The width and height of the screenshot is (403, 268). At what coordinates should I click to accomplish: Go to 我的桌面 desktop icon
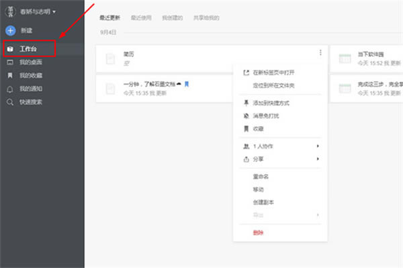10,62
